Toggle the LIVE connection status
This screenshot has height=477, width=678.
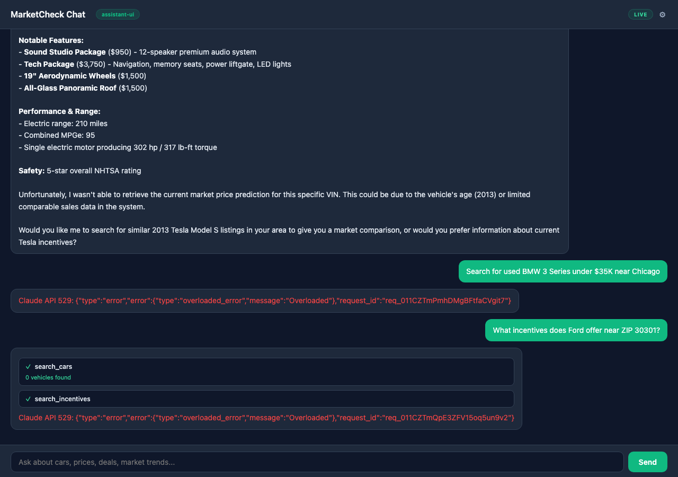pyautogui.click(x=640, y=14)
